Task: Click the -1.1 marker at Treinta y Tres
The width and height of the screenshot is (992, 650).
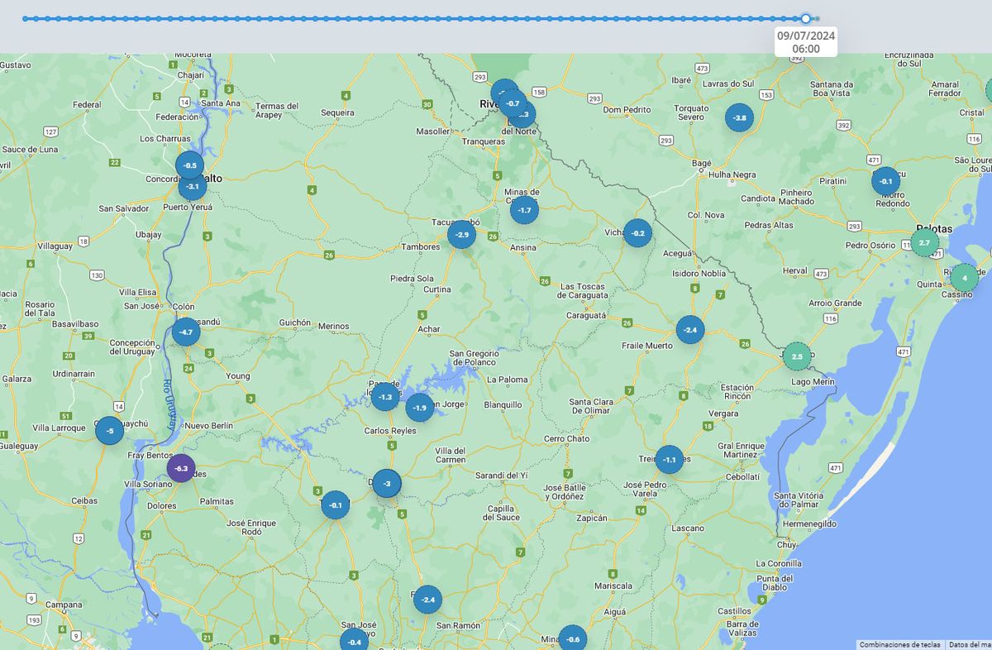Action: (669, 460)
